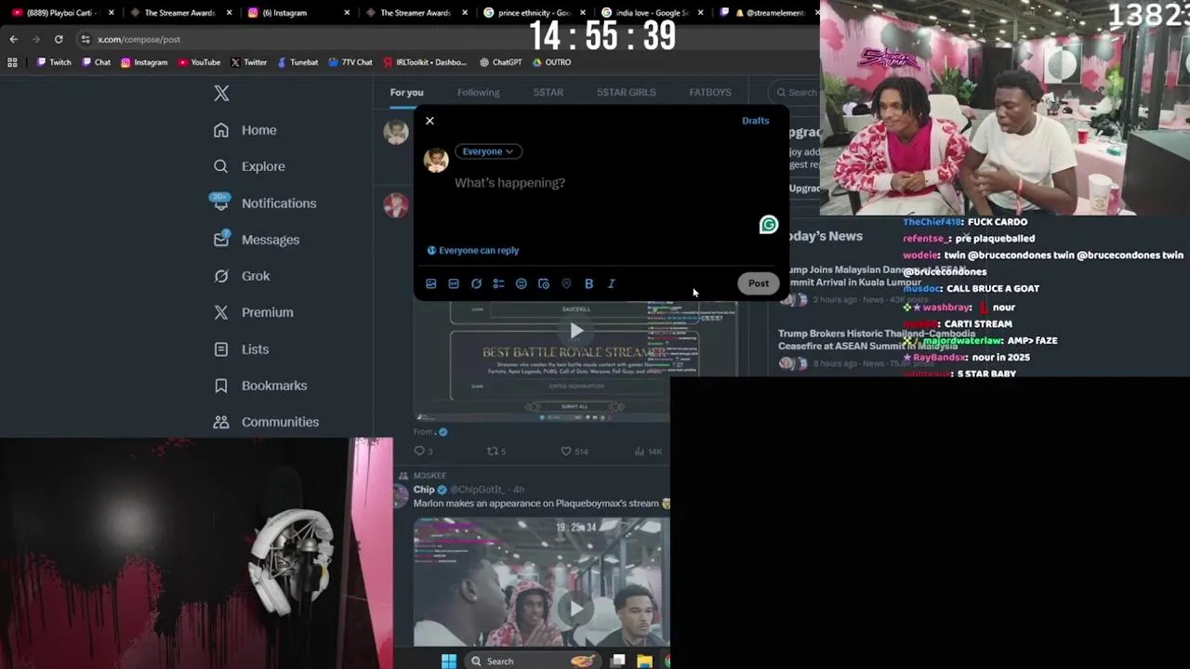Schedule the post with calendar icon
The width and height of the screenshot is (1190, 669).
tap(544, 284)
